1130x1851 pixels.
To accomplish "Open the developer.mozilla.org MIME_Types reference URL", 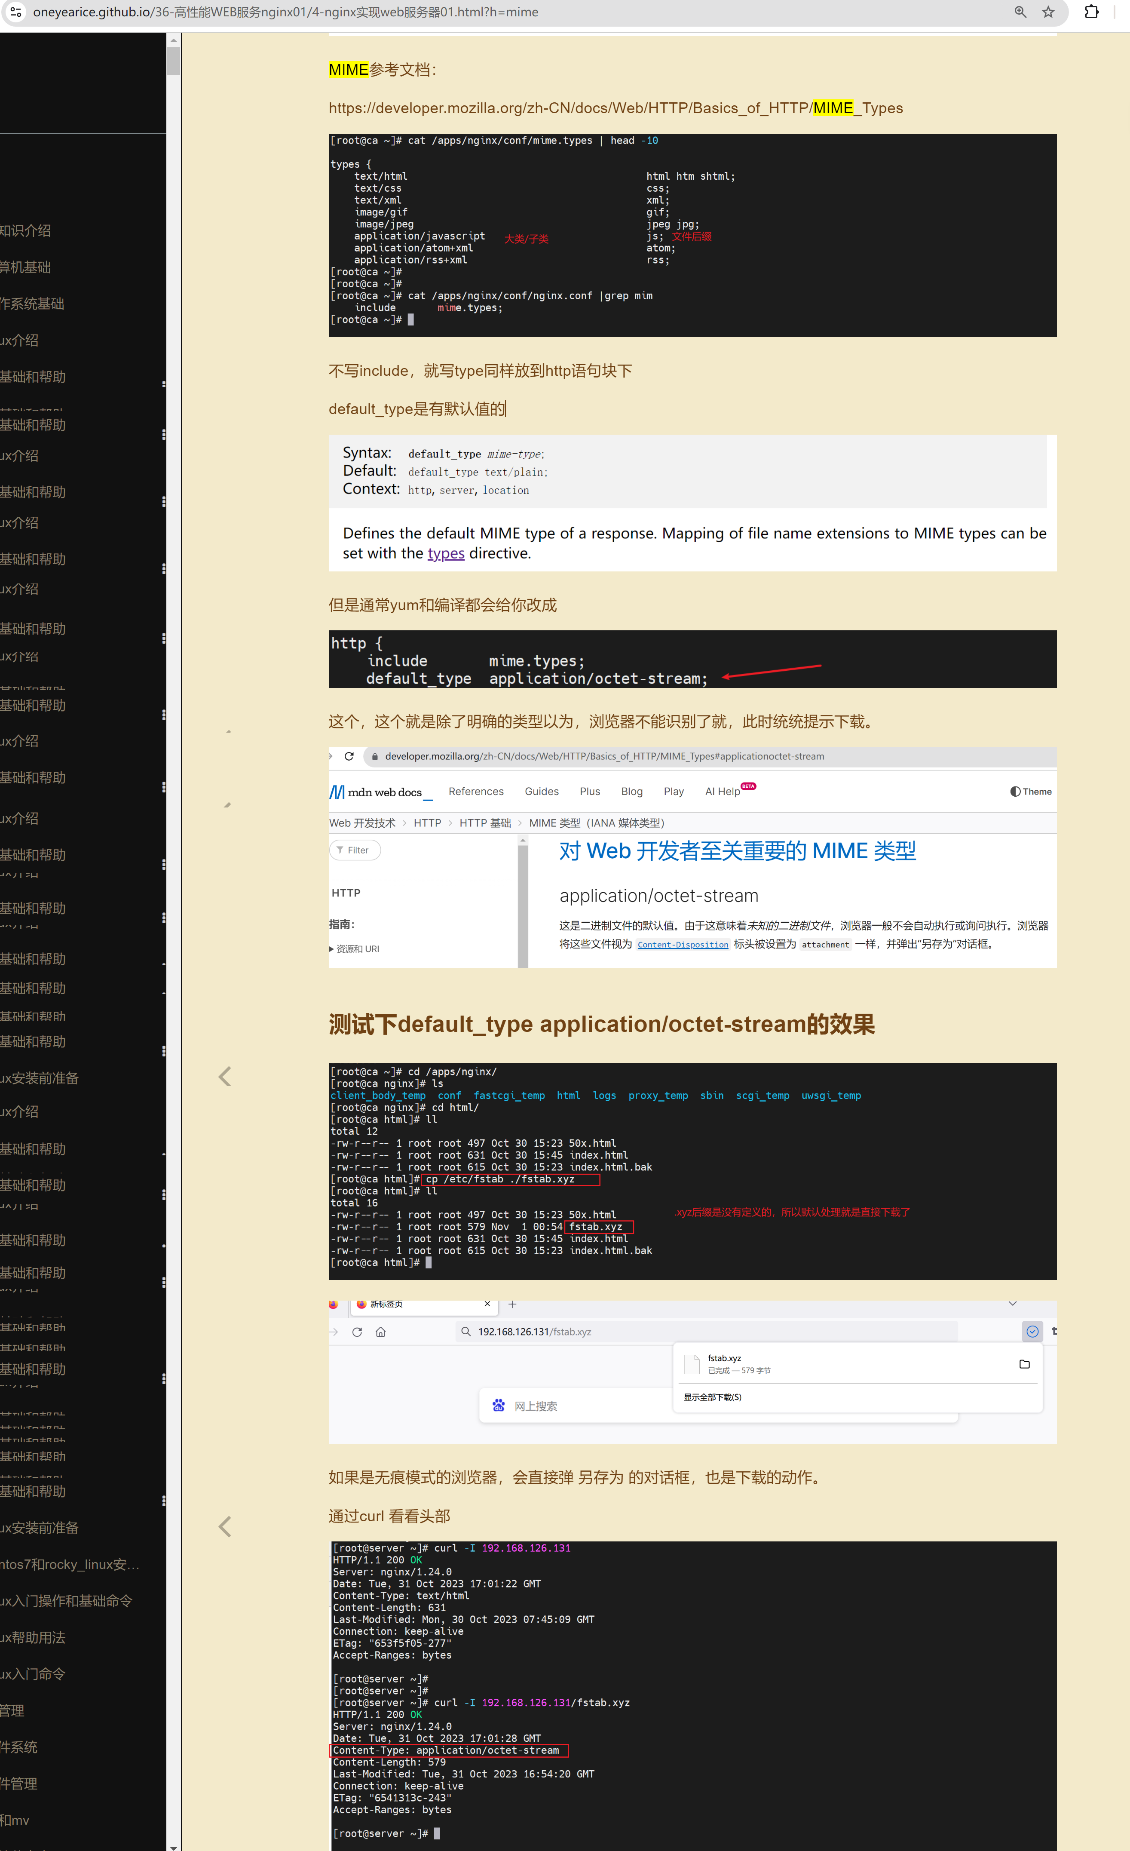I will coord(616,108).
